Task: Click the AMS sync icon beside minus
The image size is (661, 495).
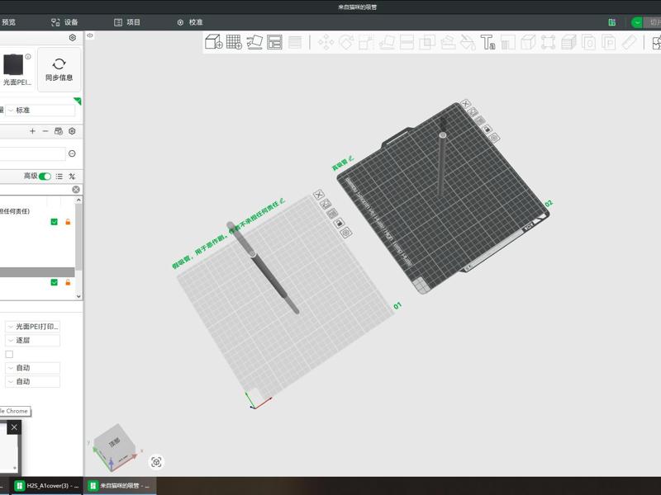Action: (59, 131)
